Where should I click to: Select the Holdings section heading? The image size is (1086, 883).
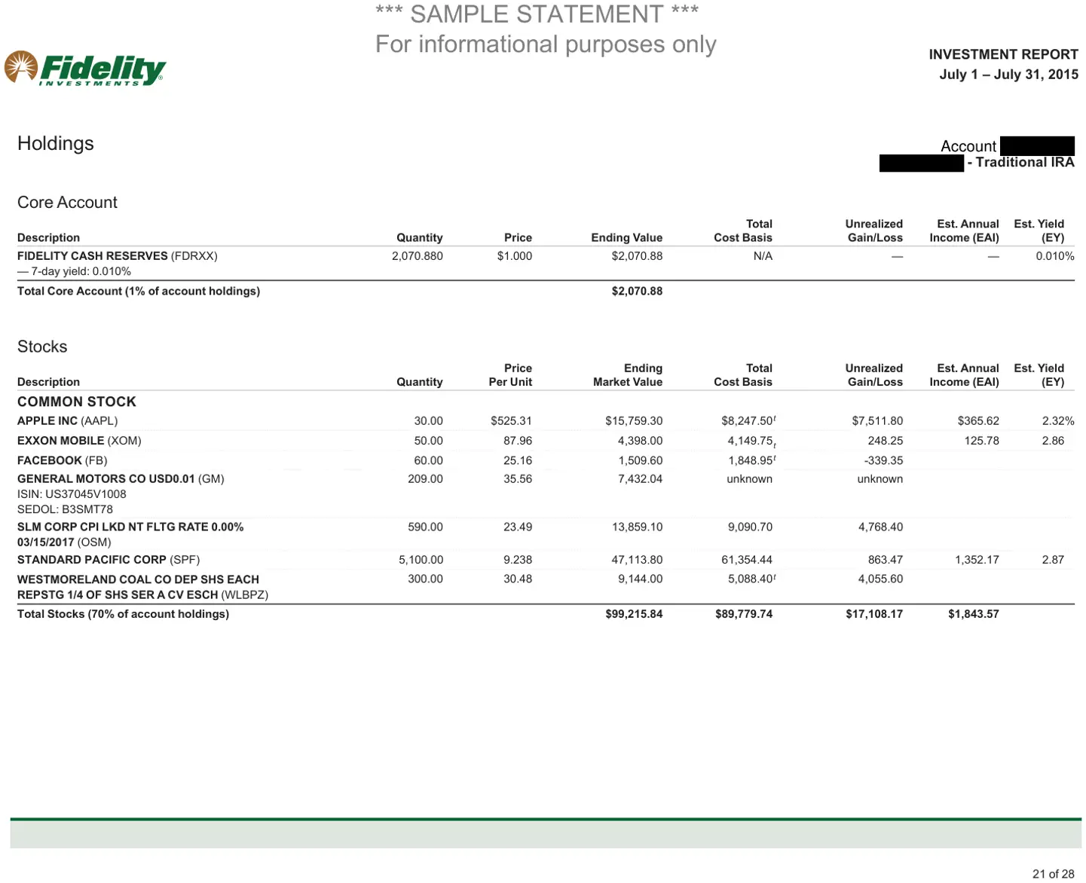click(56, 143)
